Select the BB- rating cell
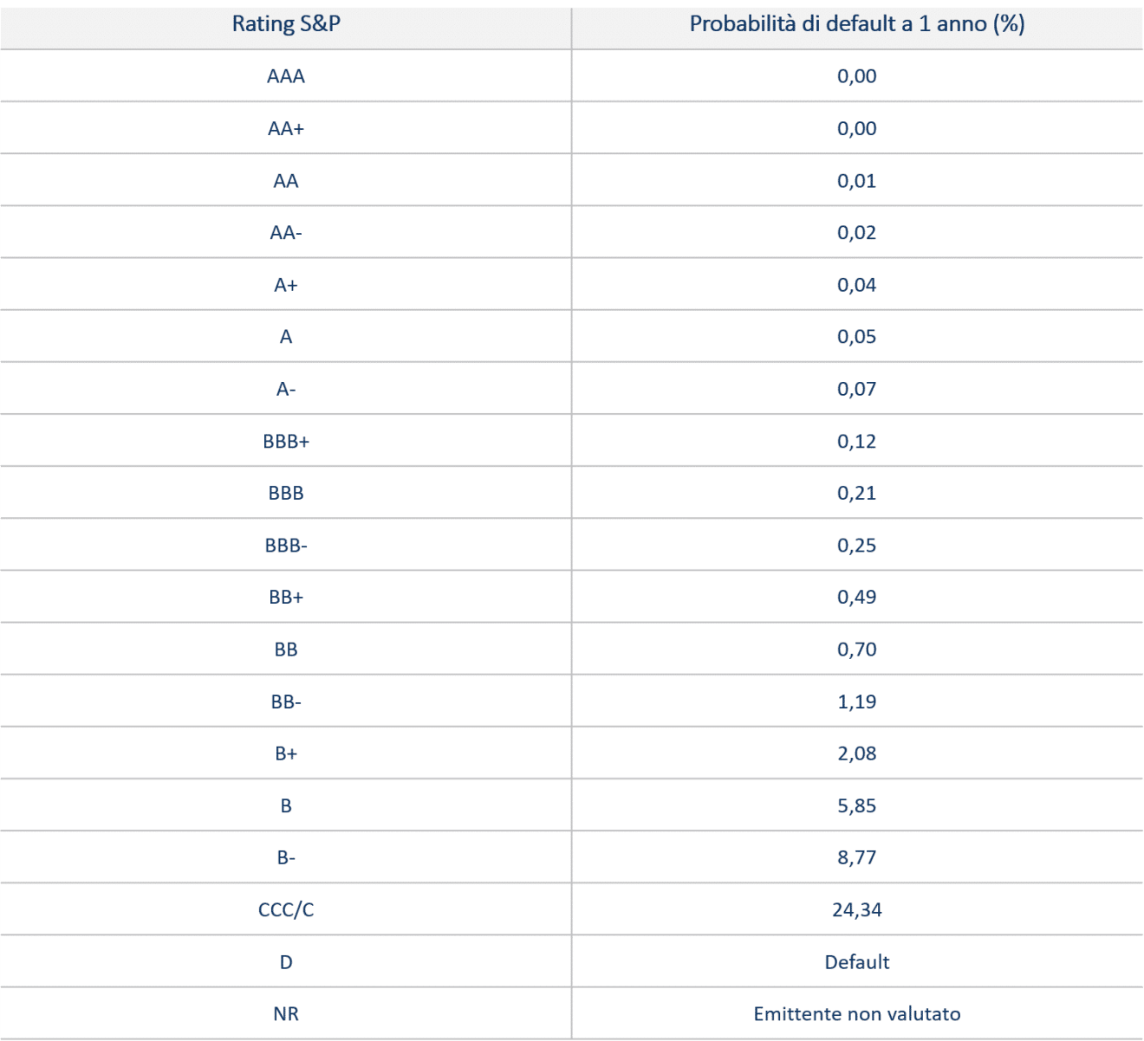Viewport: 1144px width, 1041px height. click(286, 702)
